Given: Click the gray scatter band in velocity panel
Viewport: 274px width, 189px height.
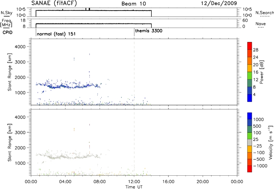Looking at the screenshot, I should point(68,156).
